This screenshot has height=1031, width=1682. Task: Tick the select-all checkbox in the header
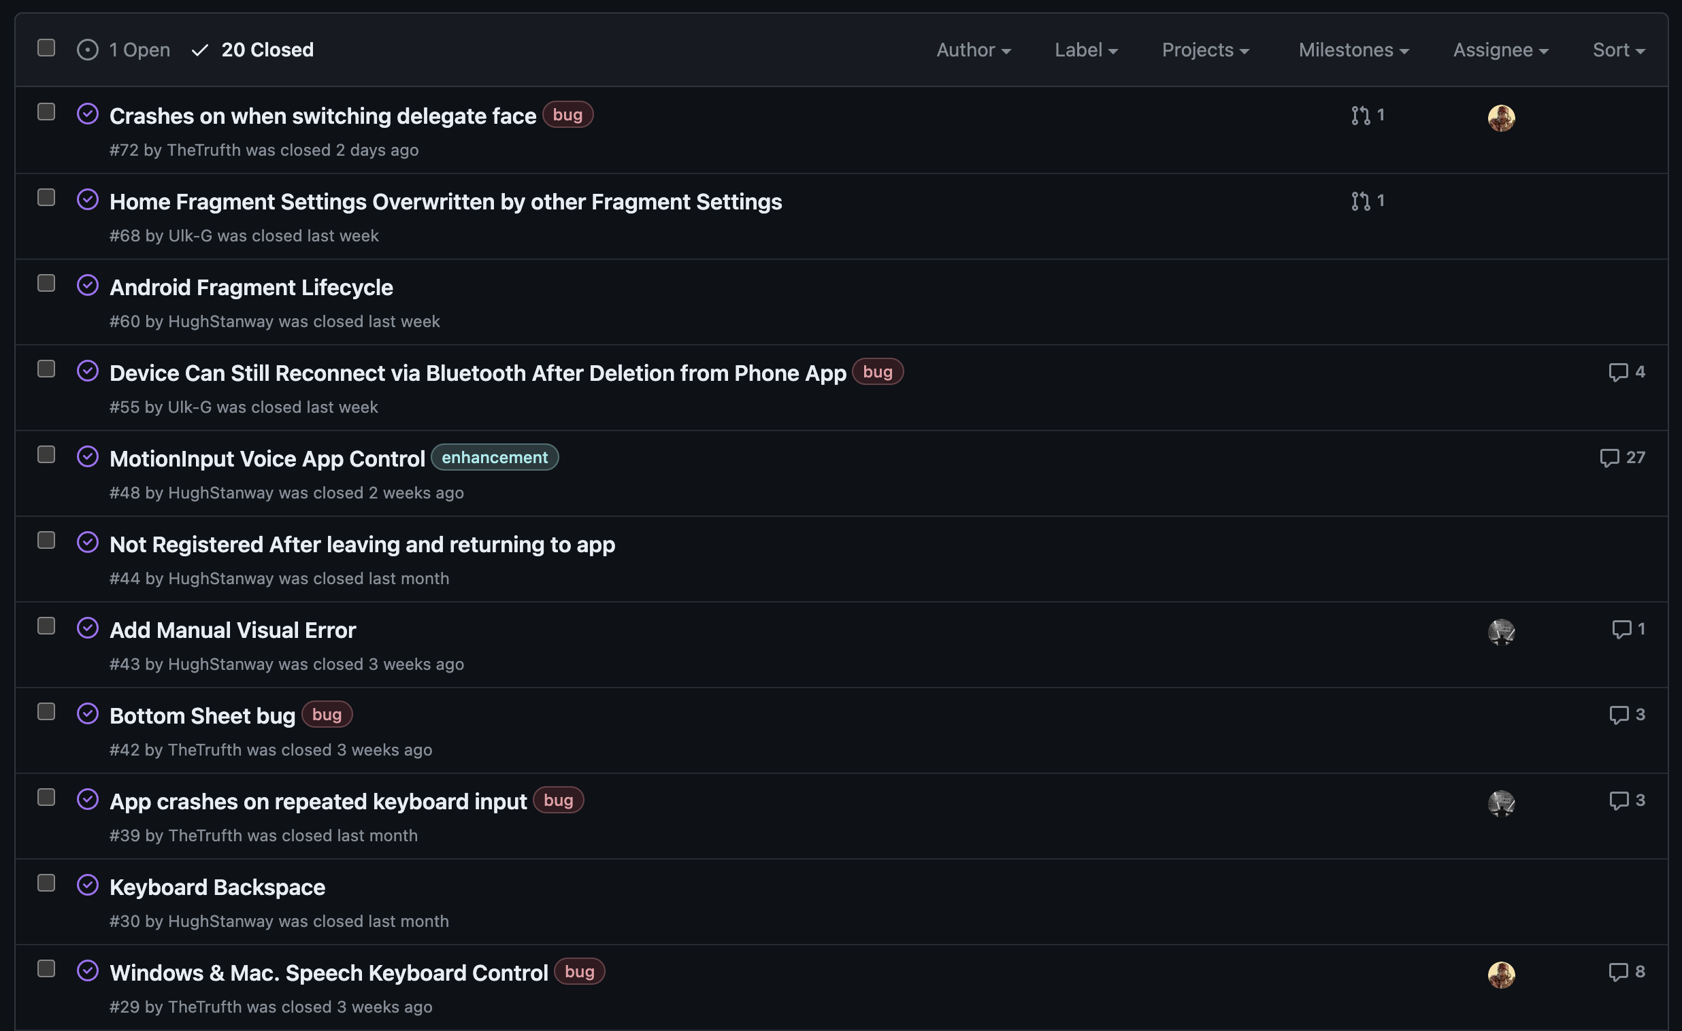[46, 48]
